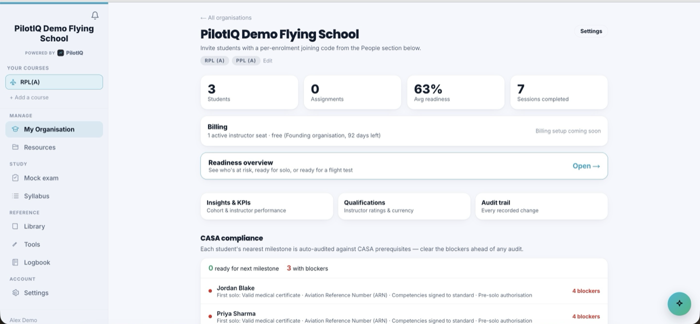The image size is (700, 324).
Task: Go back to All organisations
Action: [226, 17]
